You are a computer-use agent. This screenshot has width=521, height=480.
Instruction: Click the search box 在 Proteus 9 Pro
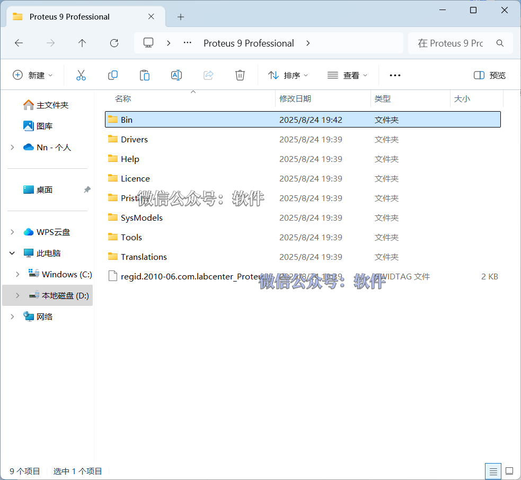click(x=460, y=43)
